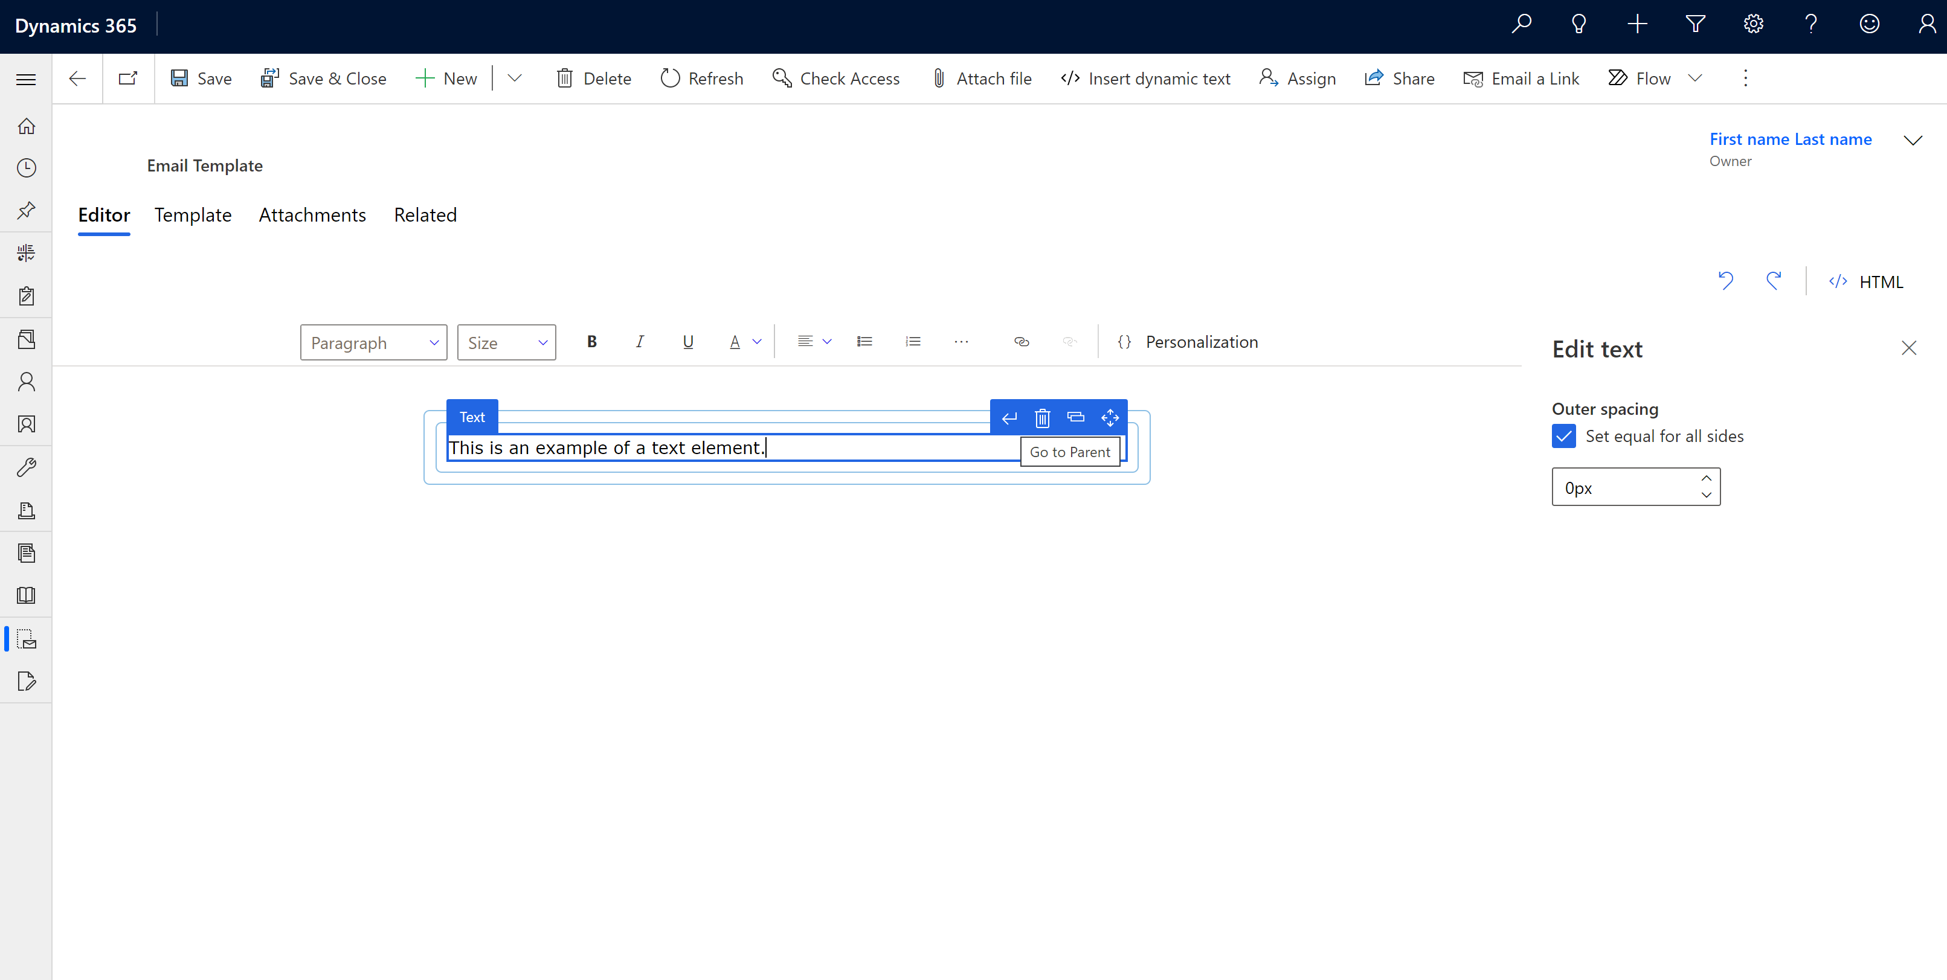Click the Italic formatting icon

point(639,341)
